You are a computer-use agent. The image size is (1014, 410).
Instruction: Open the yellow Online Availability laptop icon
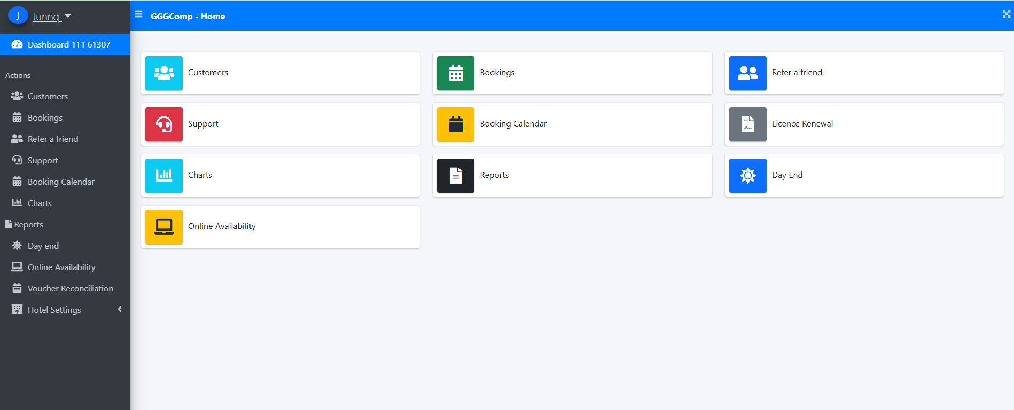[x=163, y=227]
